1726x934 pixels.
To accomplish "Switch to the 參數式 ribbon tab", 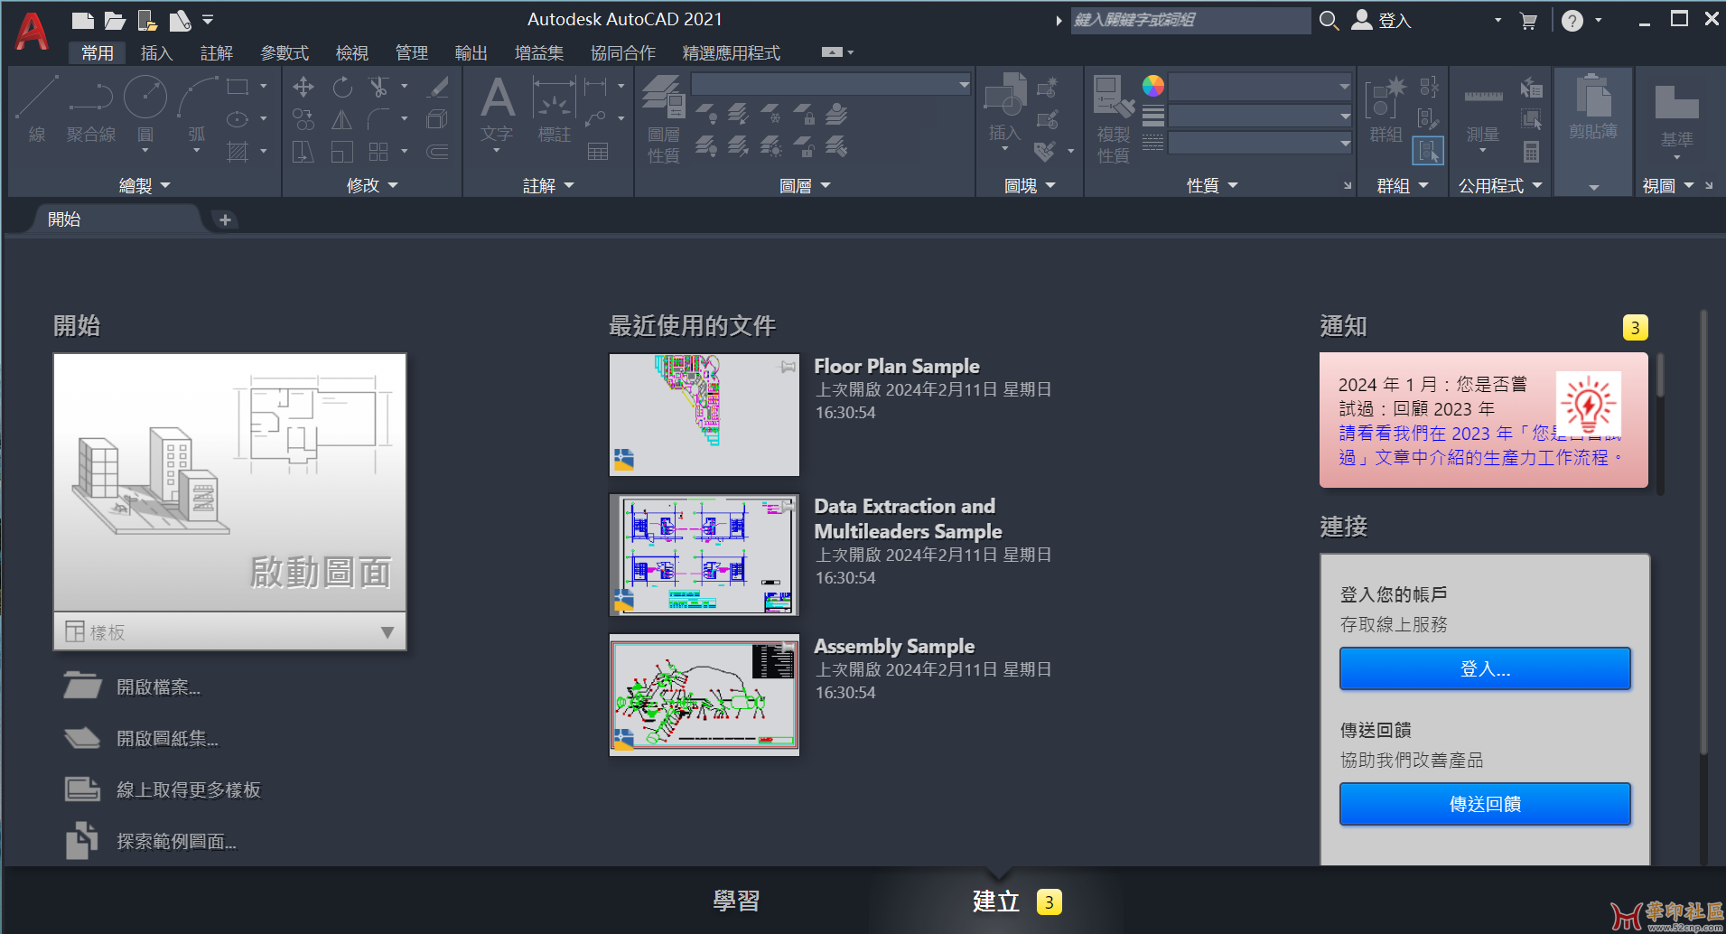I will coord(285,53).
